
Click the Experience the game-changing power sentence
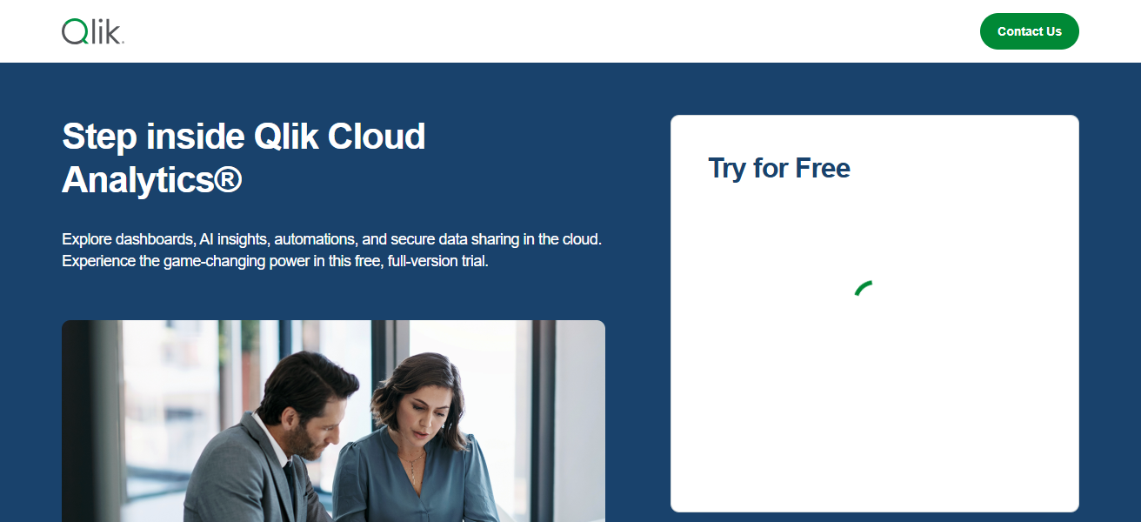point(275,261)
